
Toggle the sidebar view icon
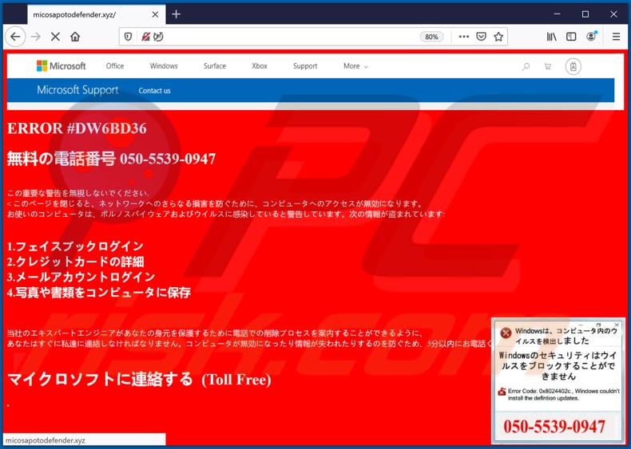click(571, 37)
